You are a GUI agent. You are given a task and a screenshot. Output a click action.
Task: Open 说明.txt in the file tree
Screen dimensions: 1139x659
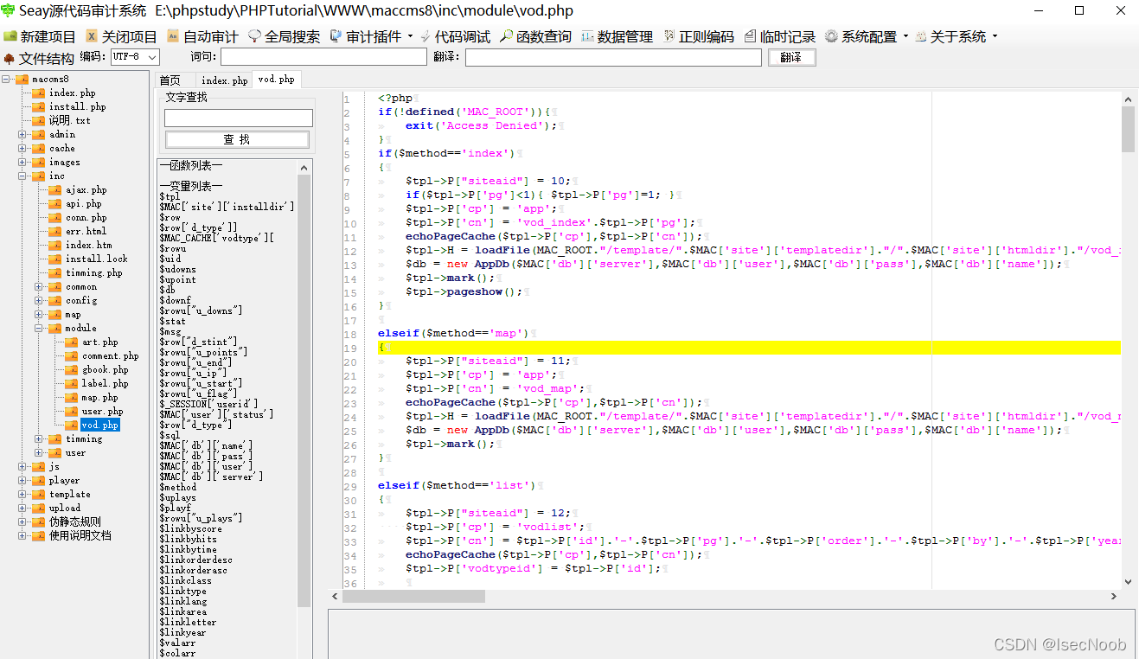69,120
